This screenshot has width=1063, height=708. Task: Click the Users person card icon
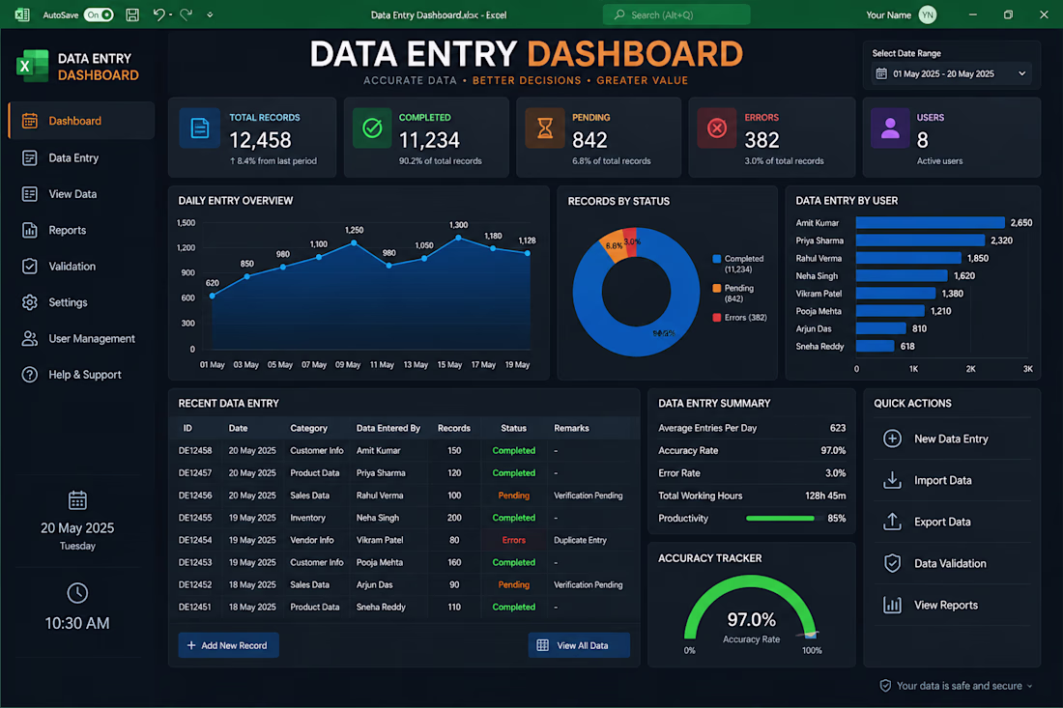click(x=890, y=128)
